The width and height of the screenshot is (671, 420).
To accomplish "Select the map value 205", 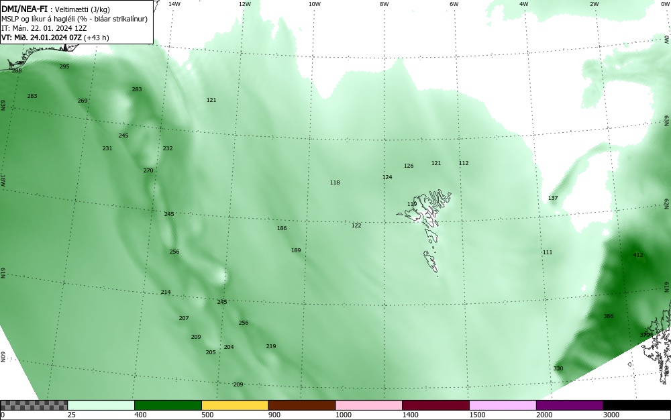I will [x=211, y=352].
